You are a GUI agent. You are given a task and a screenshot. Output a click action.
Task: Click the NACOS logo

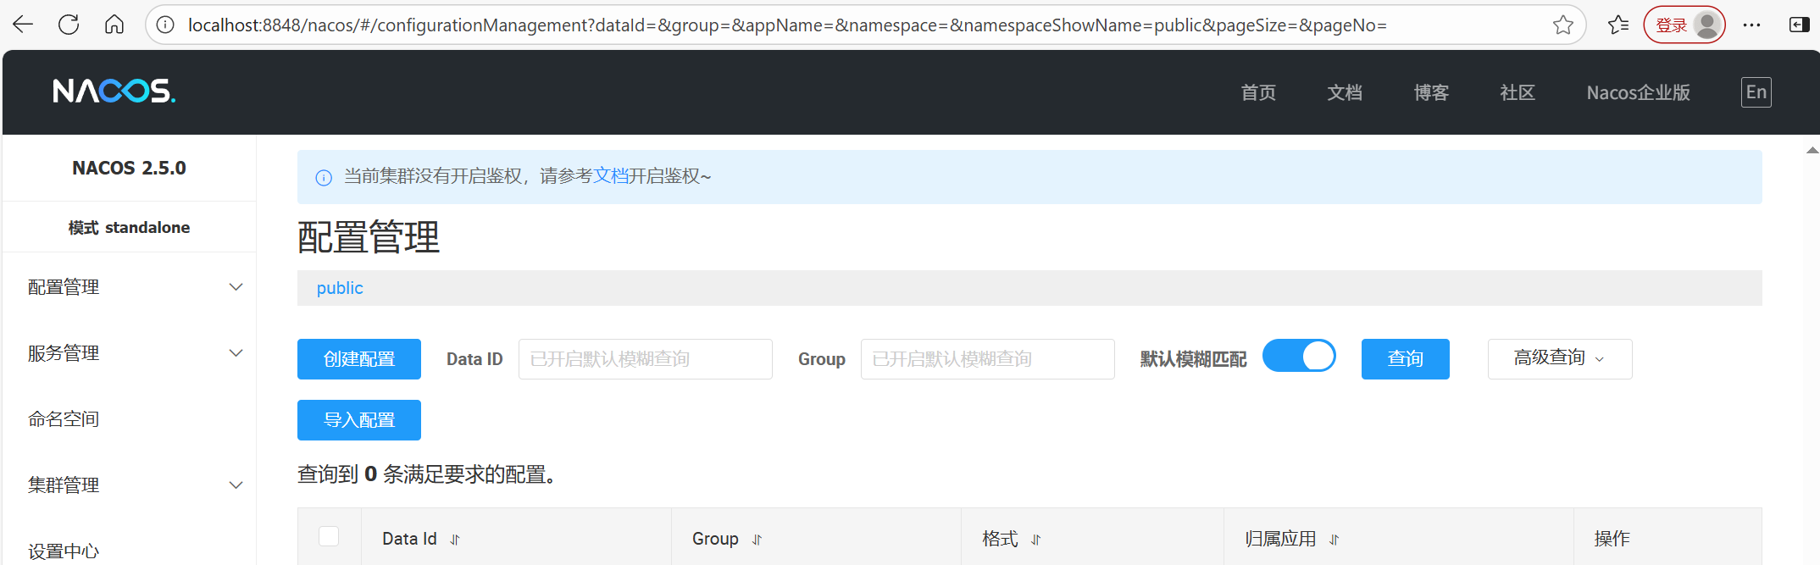114,91
